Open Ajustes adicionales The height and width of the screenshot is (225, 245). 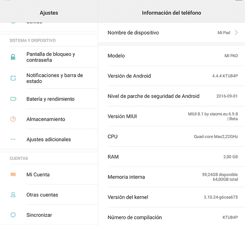click(49, 139)
